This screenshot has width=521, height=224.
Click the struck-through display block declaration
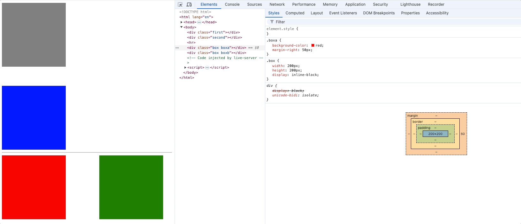click(x=288, y=91)
